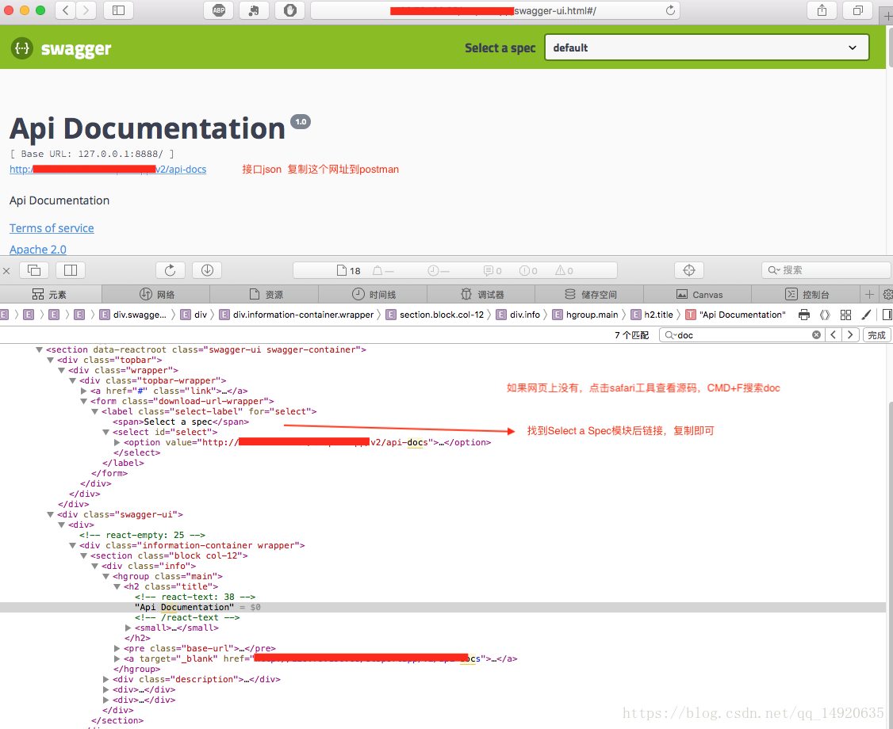Viewport: 893px width, 729px height.
Task: Open the 资源 Resources tab
Action: click(264, 294)
